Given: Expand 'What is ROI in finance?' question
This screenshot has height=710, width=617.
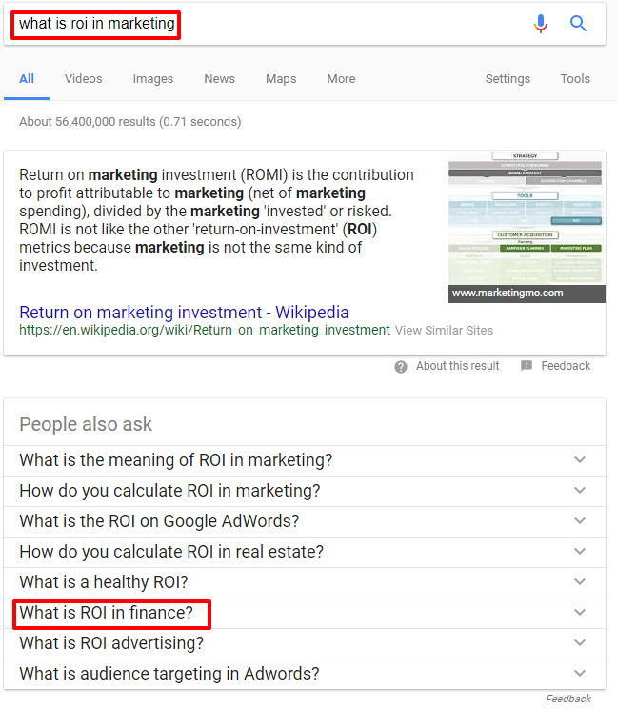Looking at the screenshot, I should coord(305,613).
